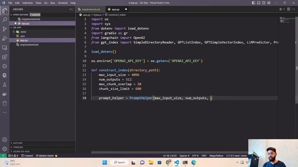Open Explorer Views and More Actions ellipsis
298x167 pixels.
click(71, 9)
